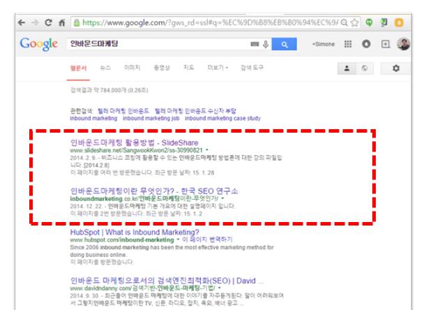Open search settings with the gear icon

(x=396, y=68)
